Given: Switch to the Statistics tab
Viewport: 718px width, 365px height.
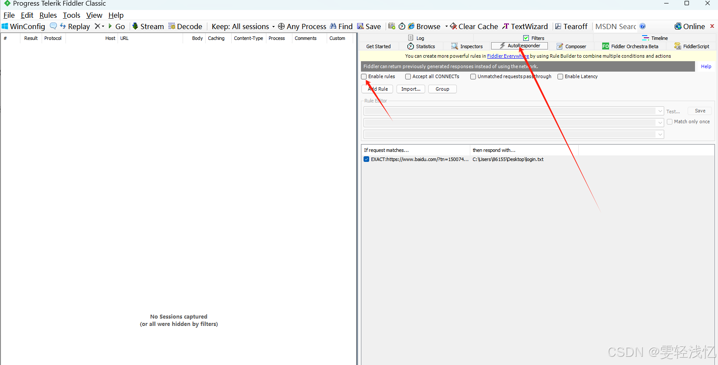Looking at the screenshot, I should [421, 46].
